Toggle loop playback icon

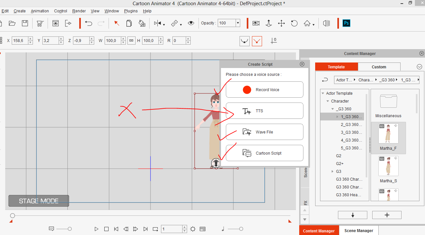(155, 229)
